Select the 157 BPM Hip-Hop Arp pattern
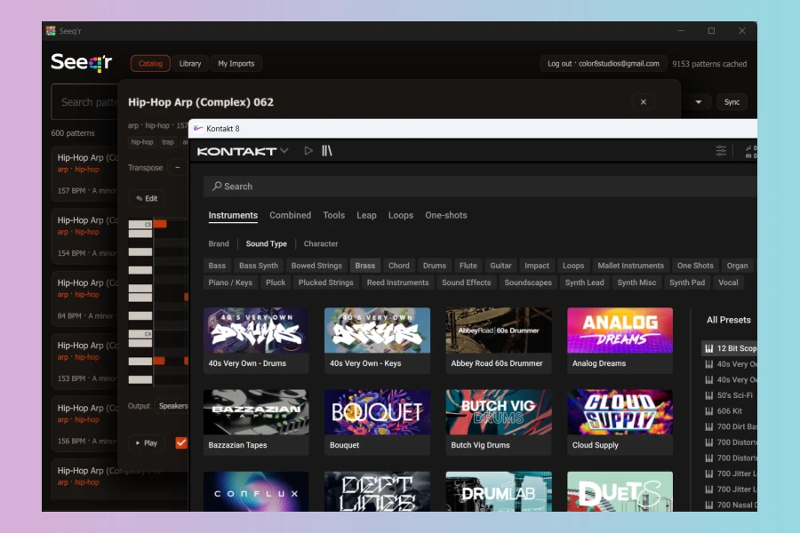Viewport: 800px width, 533px height. [84, 174]
